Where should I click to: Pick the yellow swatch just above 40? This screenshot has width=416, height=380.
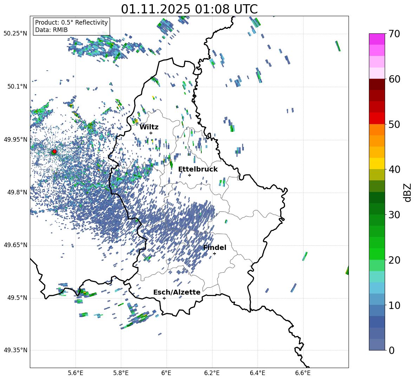pos(377,163)
